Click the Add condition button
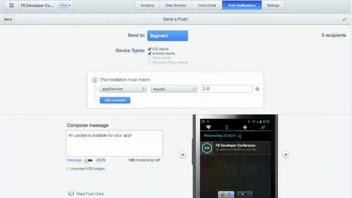Image resolution: width=352 pixels, height=198 pixels. (115, 100)
